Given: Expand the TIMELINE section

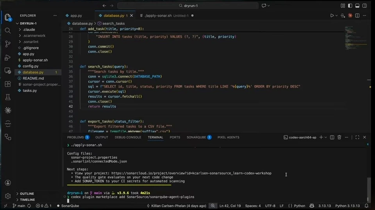Looking at the screenshot, I should 27,200.
